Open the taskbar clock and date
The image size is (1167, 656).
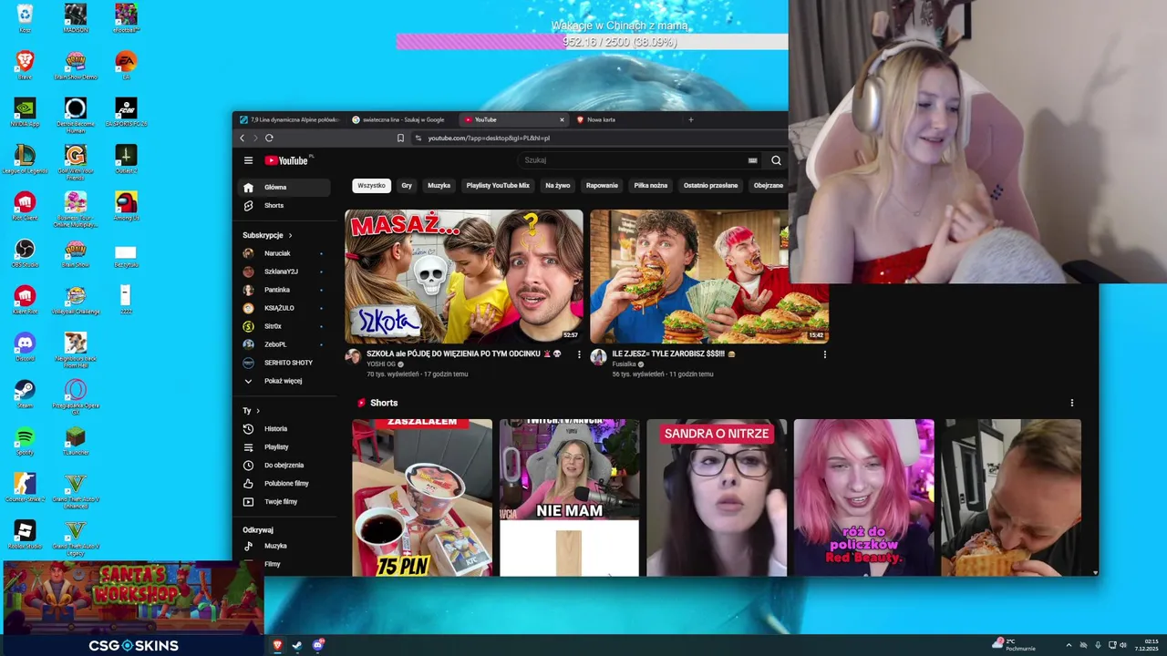pos(1148,645)
